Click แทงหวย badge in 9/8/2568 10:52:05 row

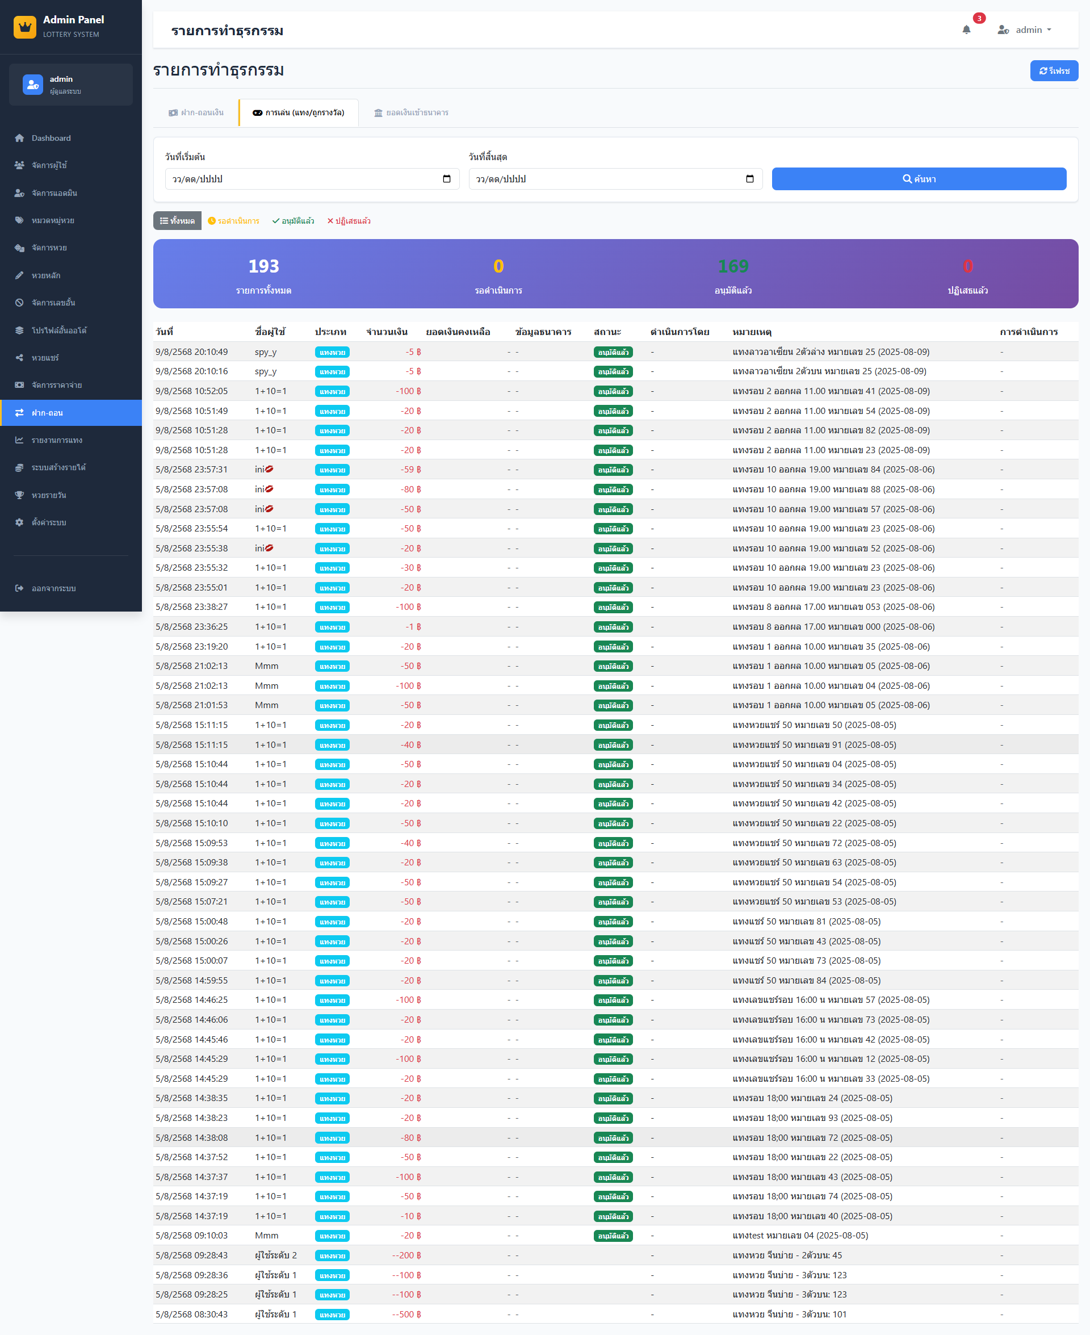(x=332, y=391)
